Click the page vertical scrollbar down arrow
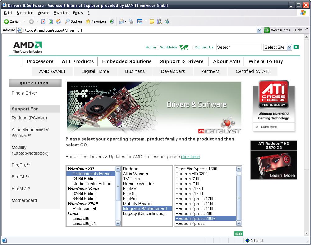311x245 pixels. [306, 234]
